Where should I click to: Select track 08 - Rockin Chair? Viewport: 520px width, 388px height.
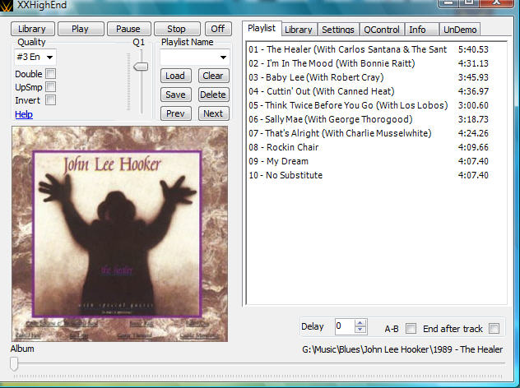pyautogui.click(x=369, y=147)
